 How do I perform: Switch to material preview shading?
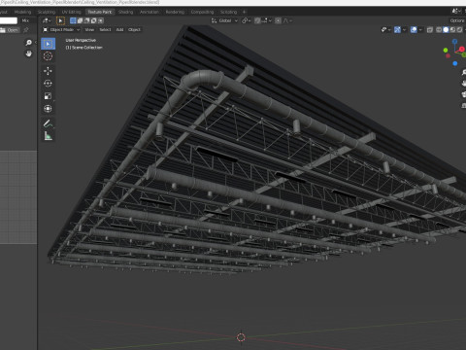coord(452,30)
